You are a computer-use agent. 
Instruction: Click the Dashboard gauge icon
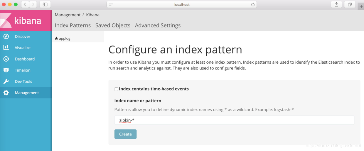point(6,59)
